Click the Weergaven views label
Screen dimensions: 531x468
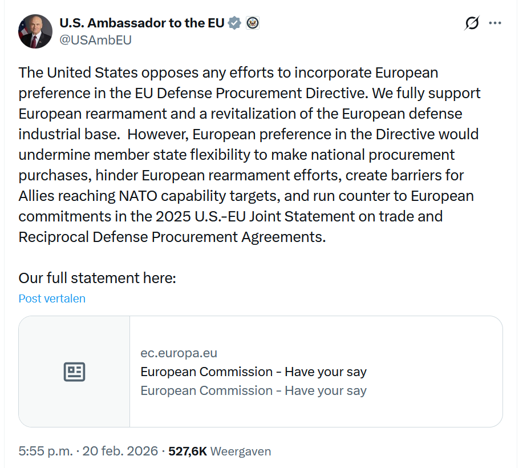coord(241,451)
